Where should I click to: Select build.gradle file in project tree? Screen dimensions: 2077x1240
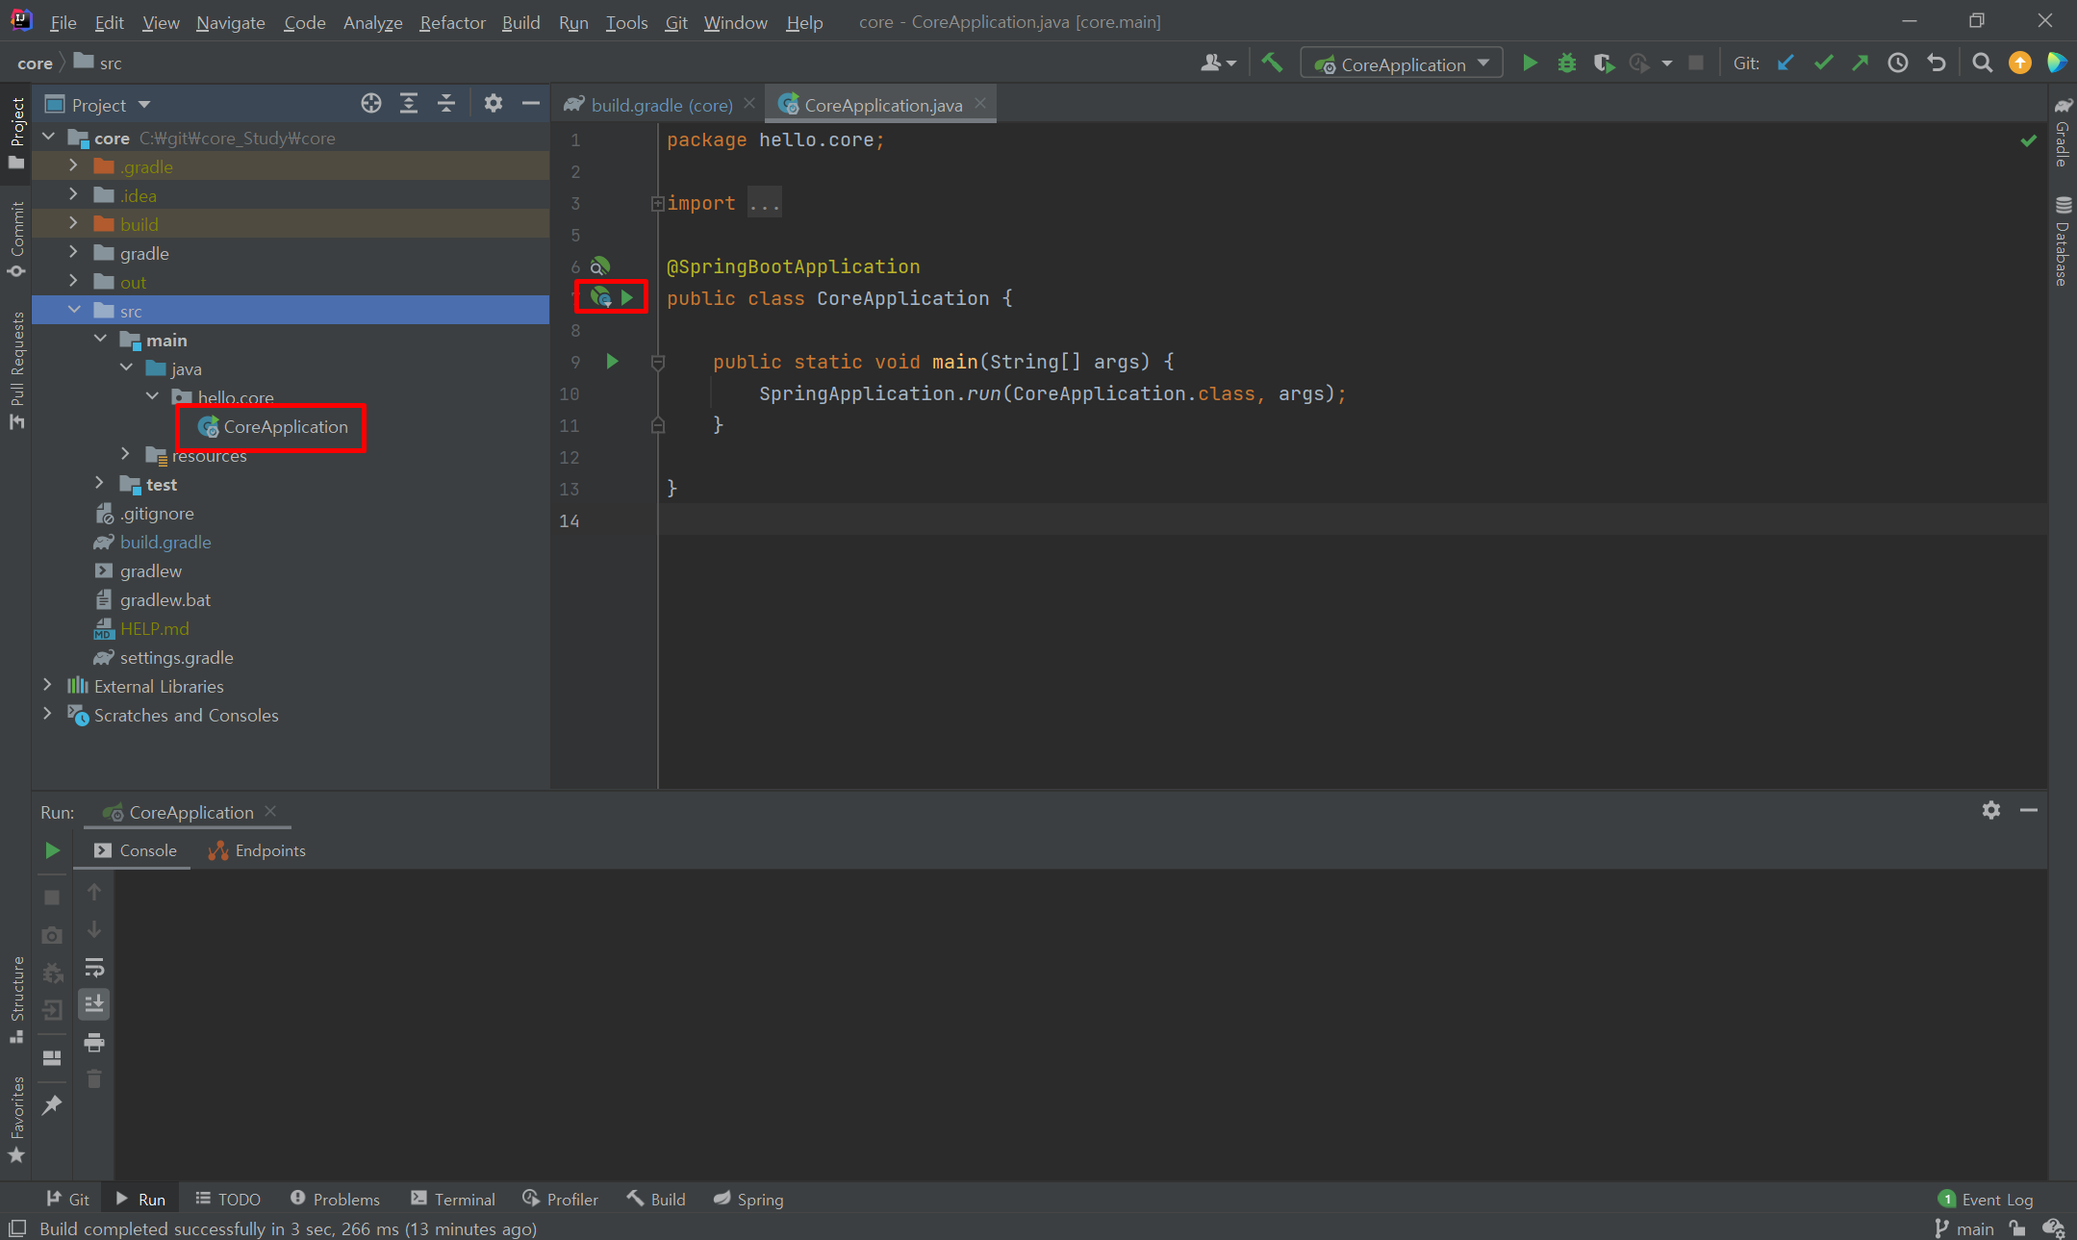click(165, 542)
